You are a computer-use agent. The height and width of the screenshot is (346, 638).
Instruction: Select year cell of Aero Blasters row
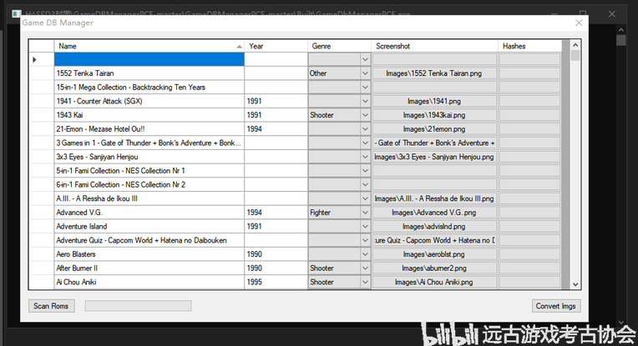[276, 254]
